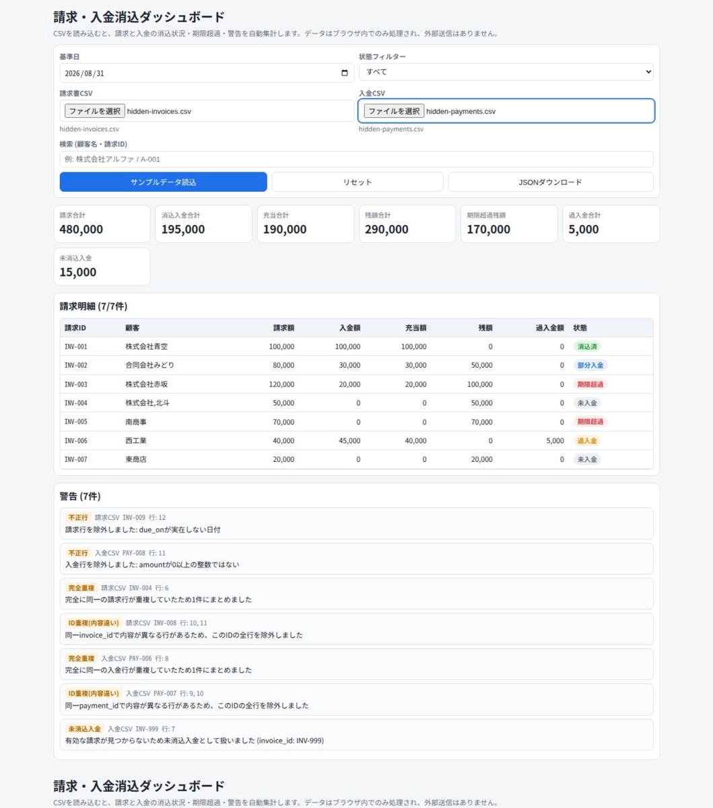This screenshot has height=808, width=713.
Task: Click サンプルデータ読込 button
Action: 164,182
